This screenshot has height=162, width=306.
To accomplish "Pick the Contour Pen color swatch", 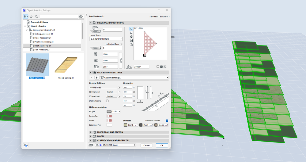I will [109, 116].
